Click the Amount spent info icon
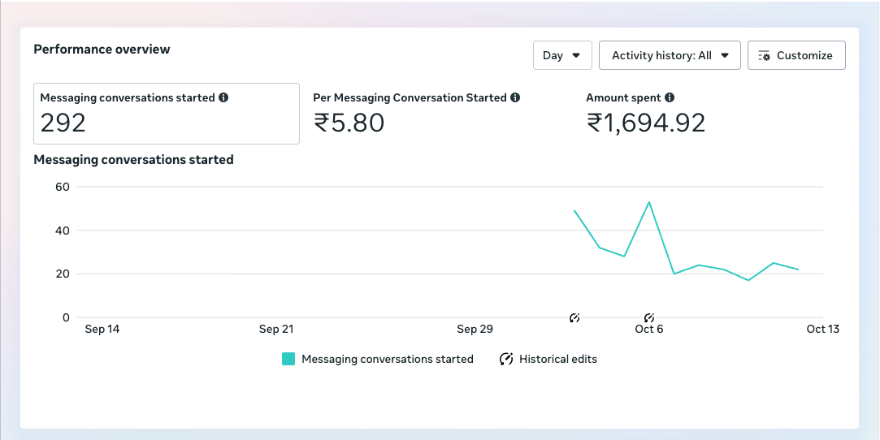 [x=670, y=97]
